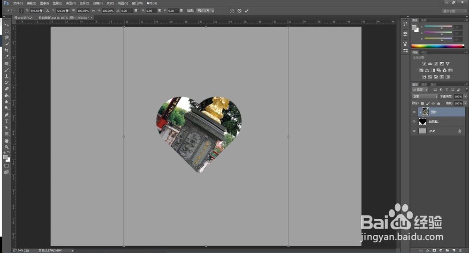This screenshot has width=469, height=253.
Task: Toggle lock image pixels
Action: 428,104
